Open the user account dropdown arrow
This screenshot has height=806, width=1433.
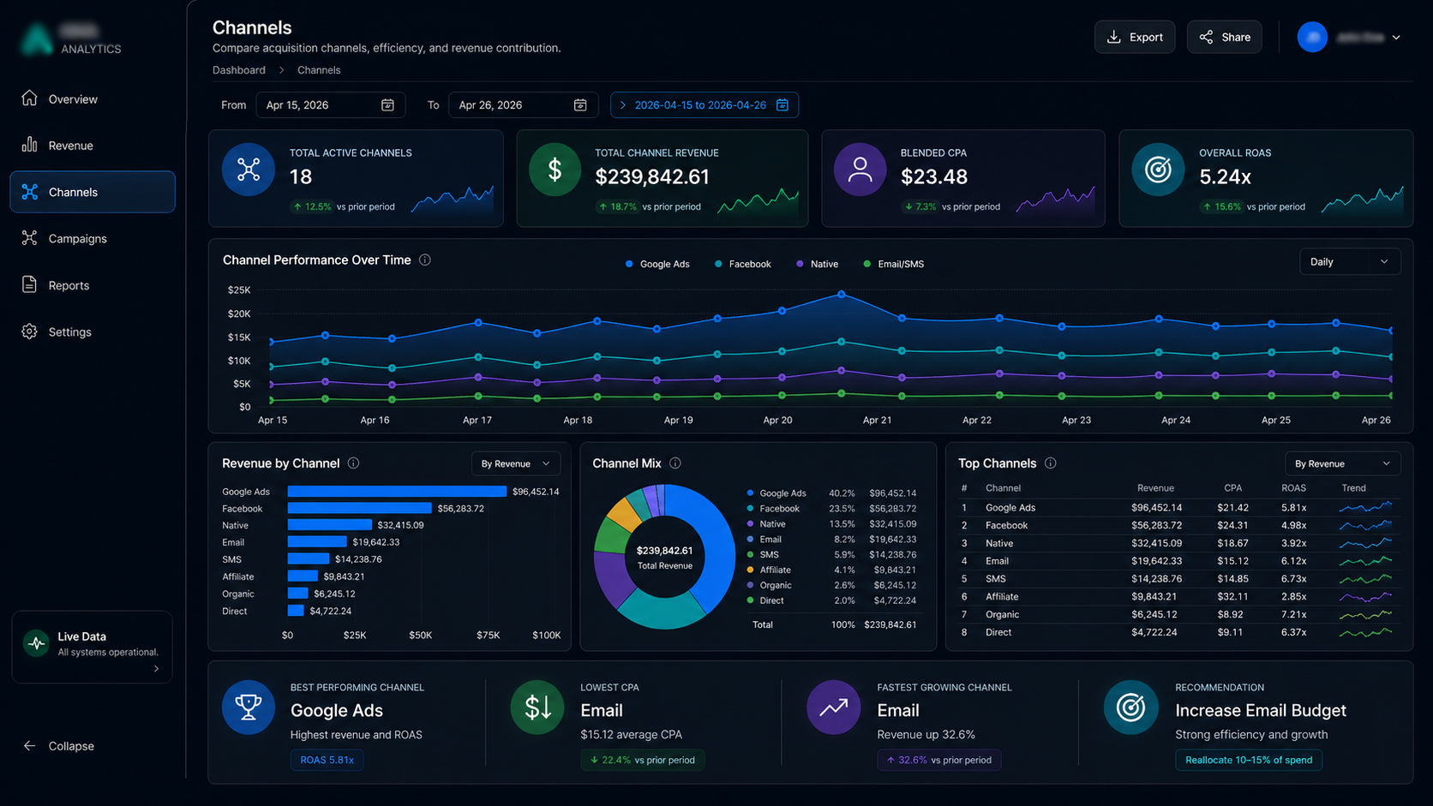coord(1396,38)
